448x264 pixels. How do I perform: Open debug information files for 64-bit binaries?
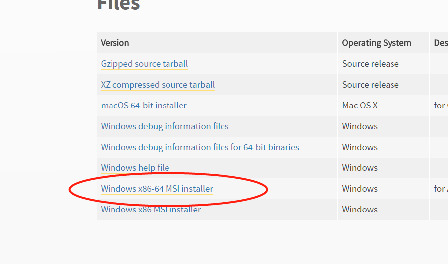tap(200, 147)
